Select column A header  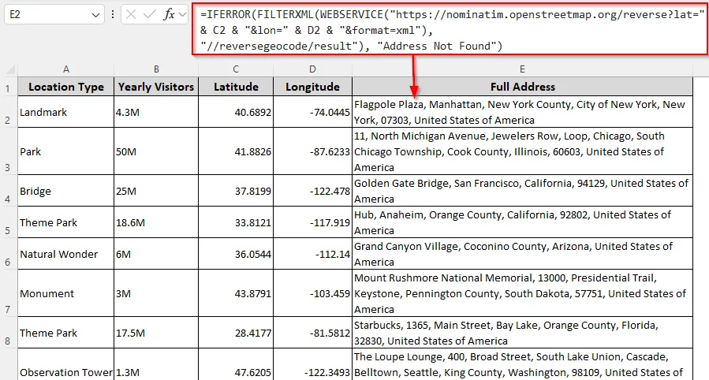pyautogui.click(x=66, y=69)
